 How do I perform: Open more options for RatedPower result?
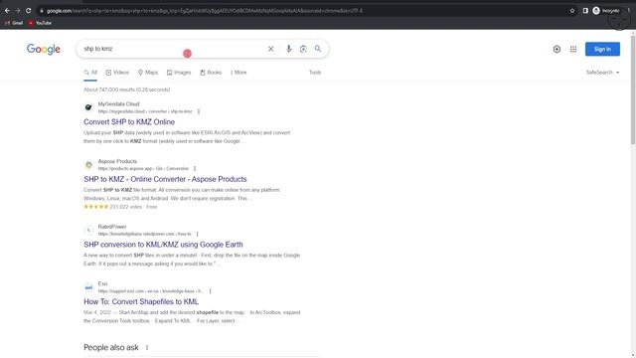coord(198,234)
